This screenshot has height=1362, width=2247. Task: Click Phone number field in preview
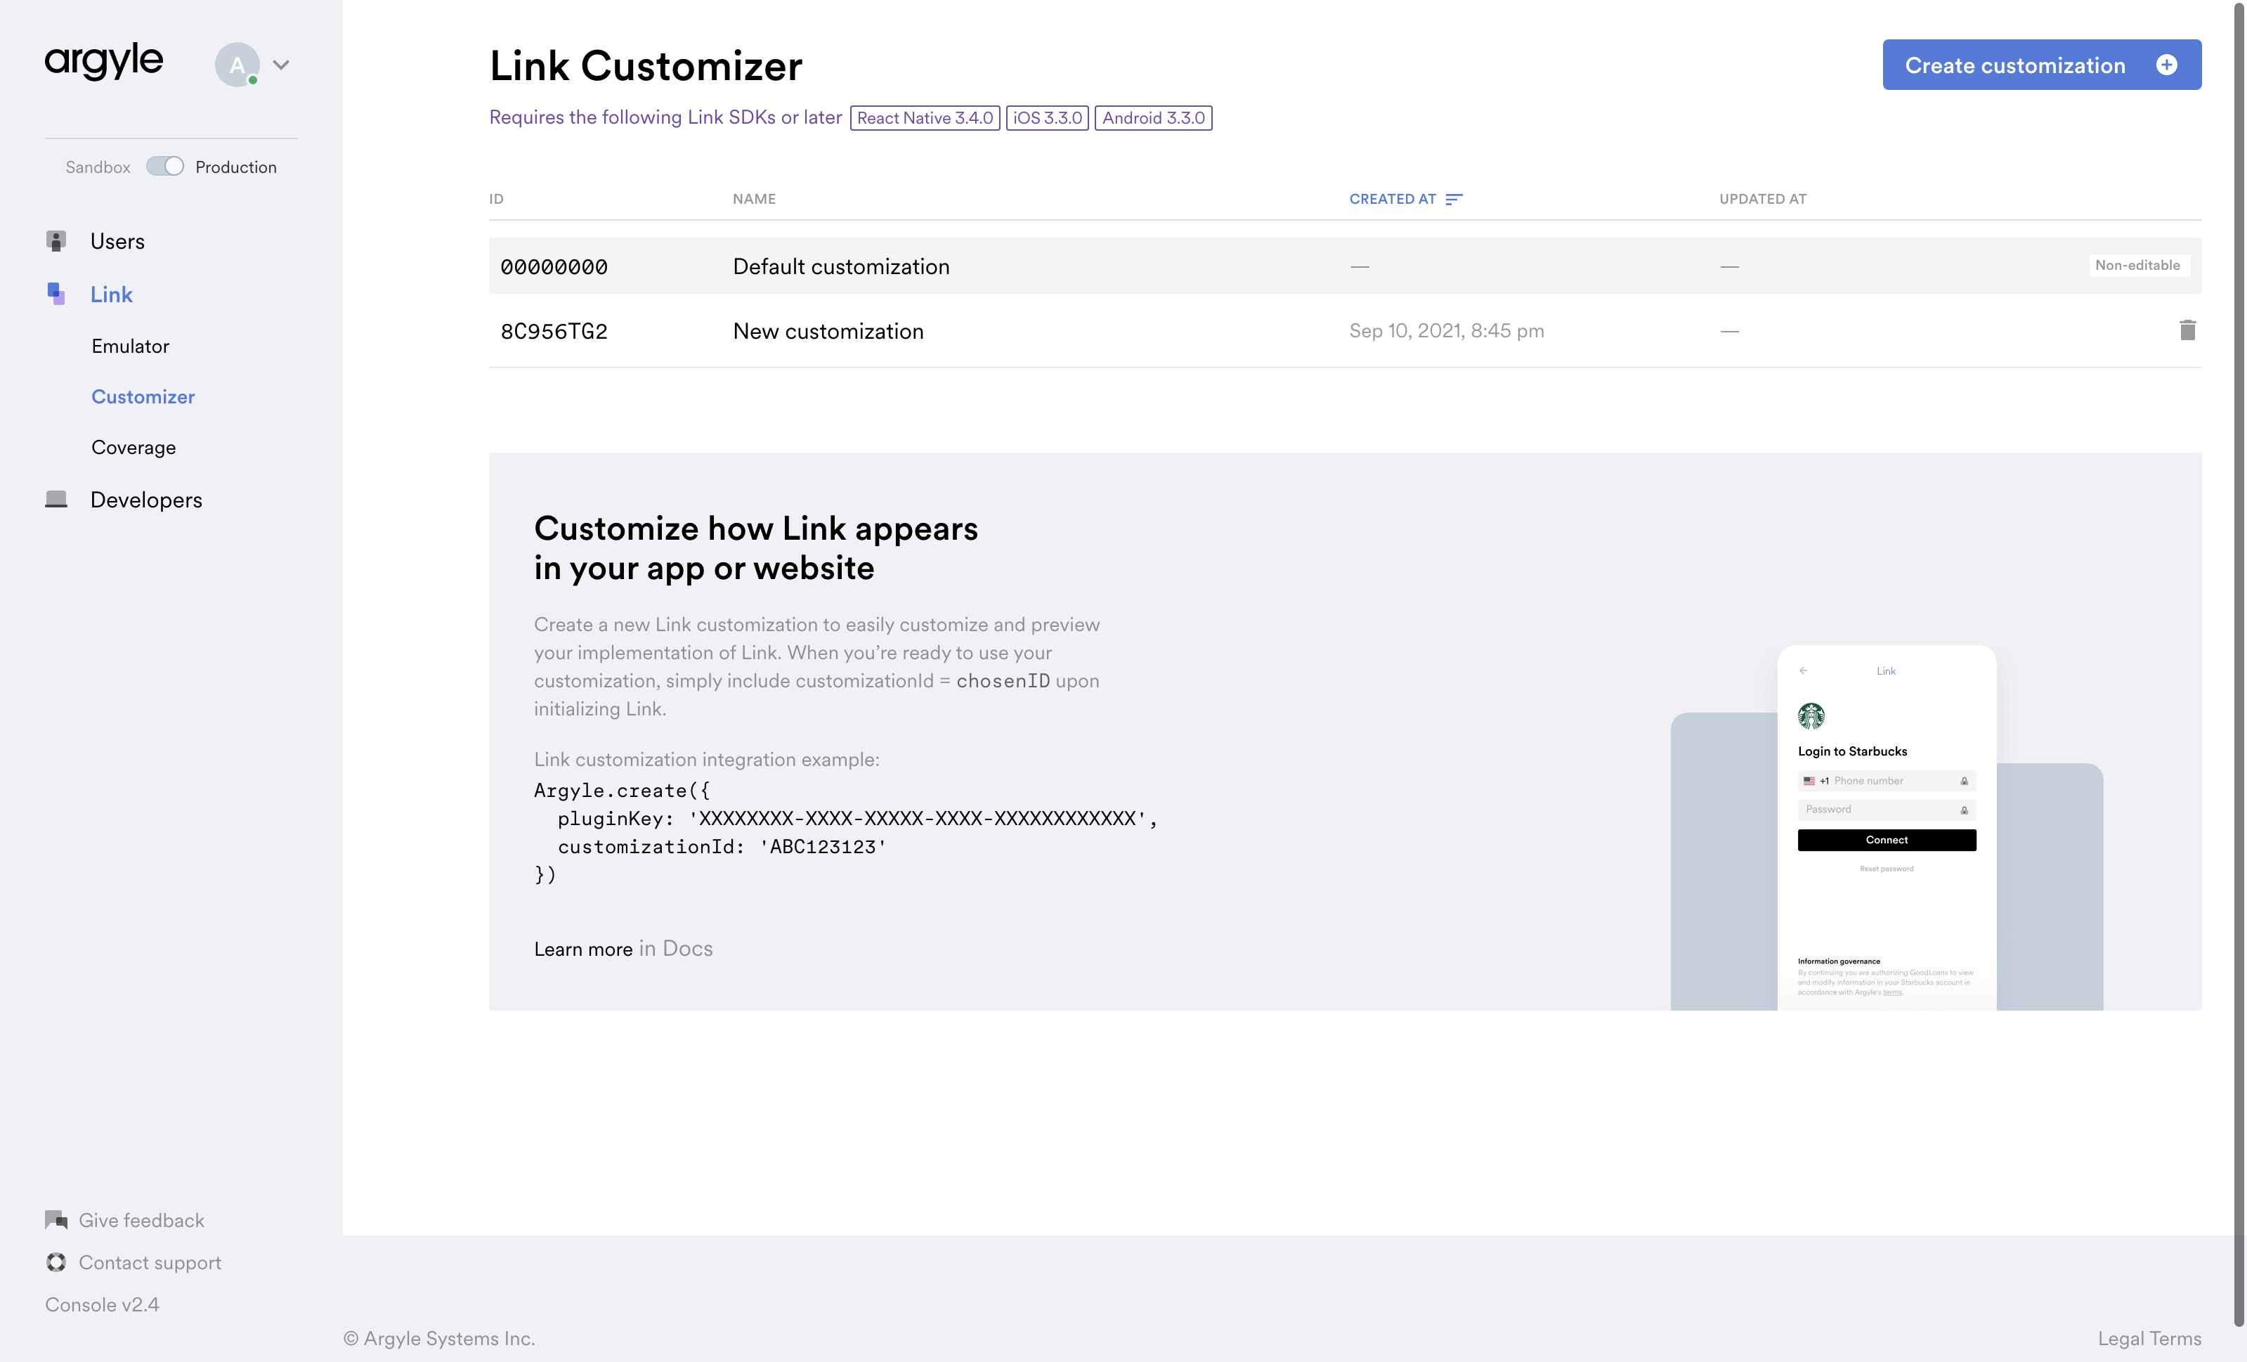pos(1886,781)
